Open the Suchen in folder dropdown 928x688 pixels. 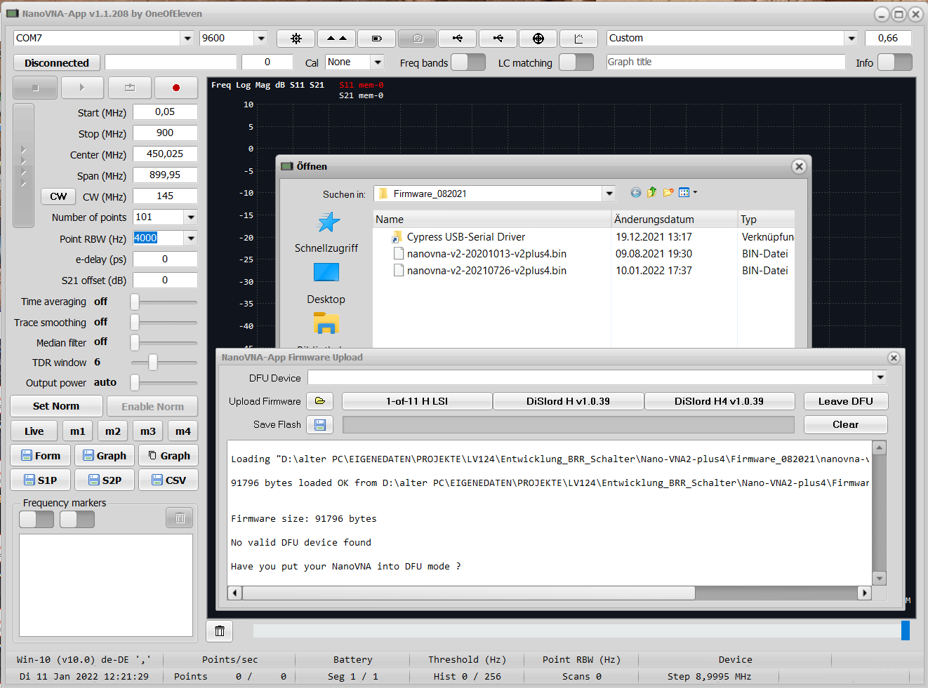[609, 194]
